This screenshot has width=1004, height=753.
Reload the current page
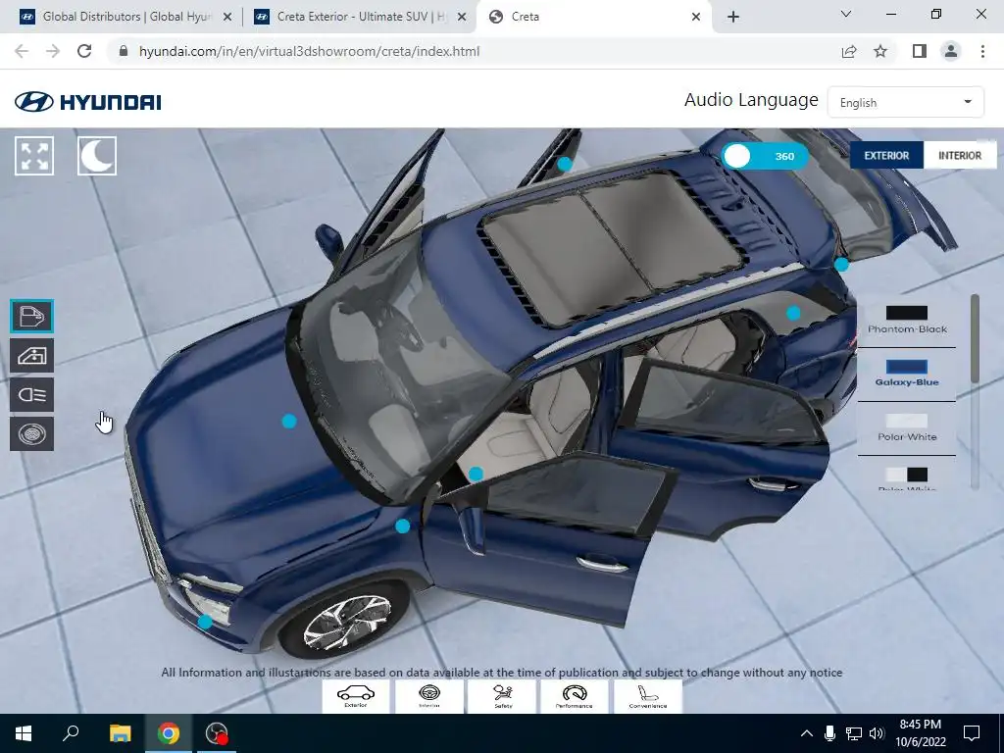(x=84, y=51)
